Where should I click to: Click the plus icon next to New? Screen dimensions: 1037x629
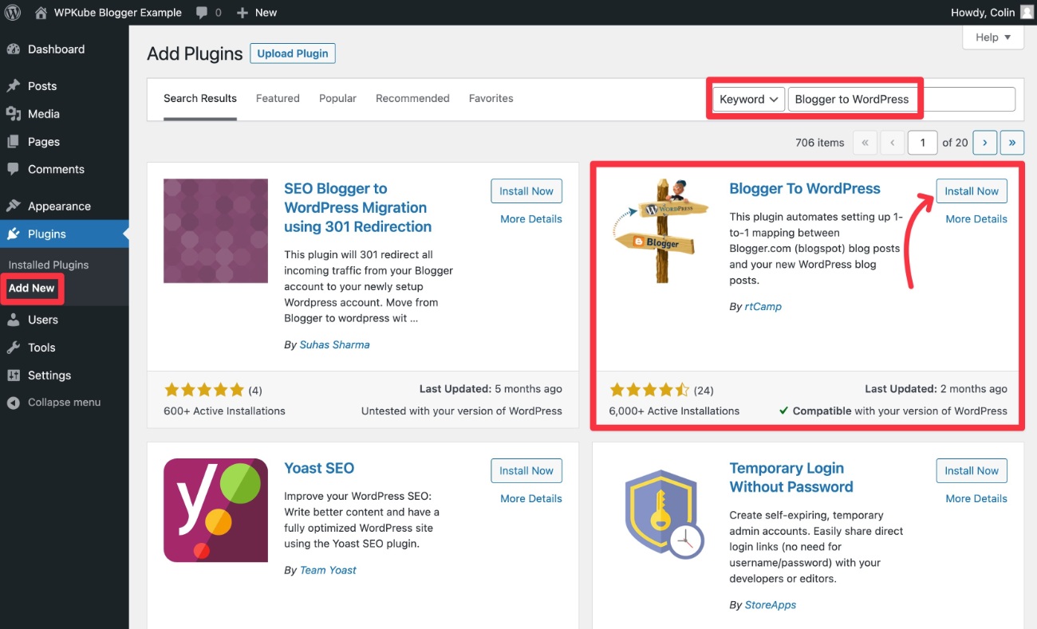pos(243,13)
